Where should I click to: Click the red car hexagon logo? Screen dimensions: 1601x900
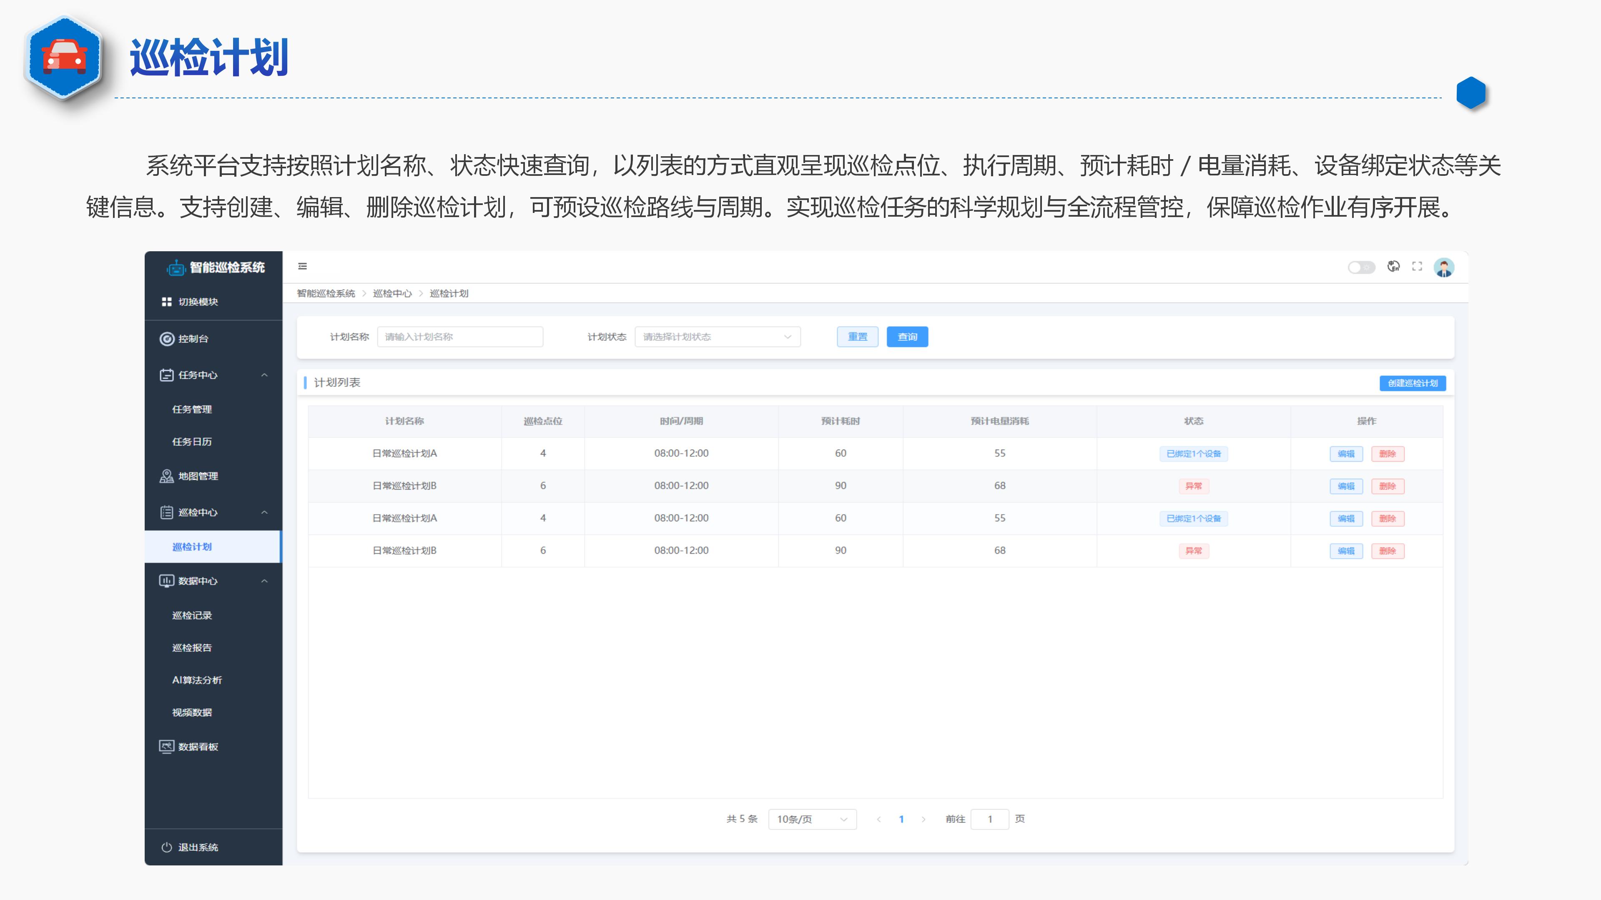(65, 58)
